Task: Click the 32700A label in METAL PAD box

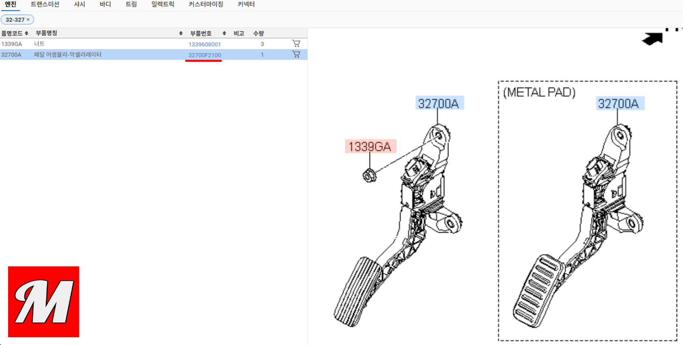Action: click(620, 103)
